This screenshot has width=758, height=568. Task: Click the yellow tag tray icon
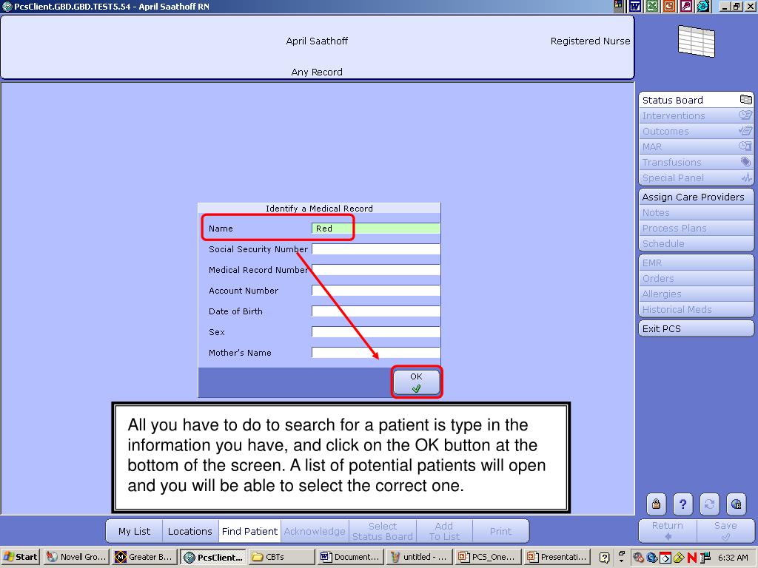click(679, 558)
